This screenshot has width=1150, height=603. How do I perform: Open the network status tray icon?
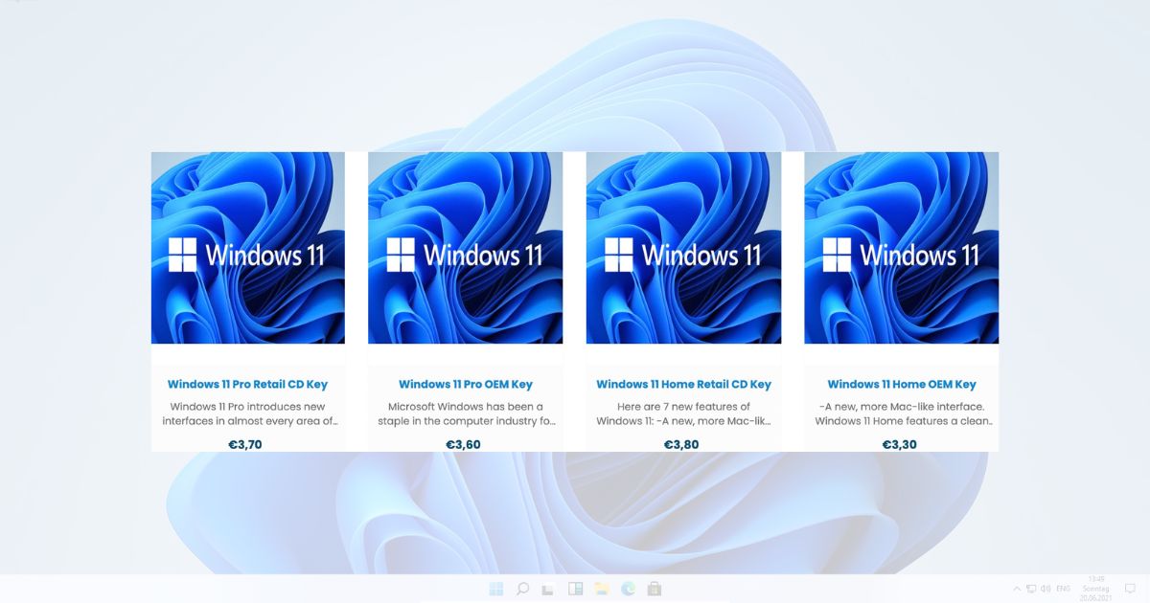pyautogui.click(x=1031, y=589)
